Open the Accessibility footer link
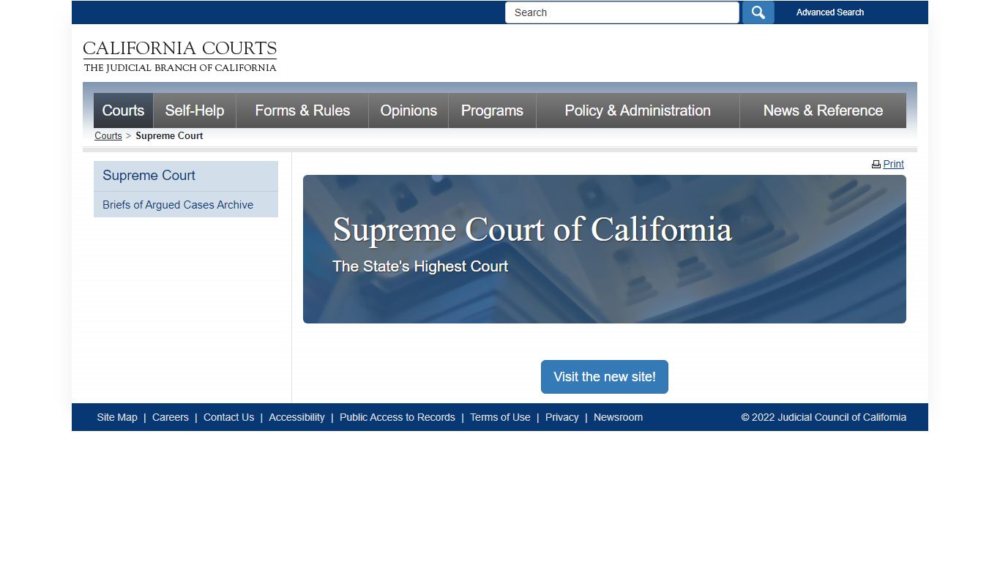Viewport: 1000px width, 562px height. pos(296,417)
